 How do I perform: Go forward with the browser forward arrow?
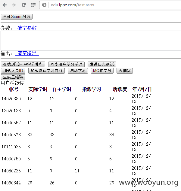point(14,5)
